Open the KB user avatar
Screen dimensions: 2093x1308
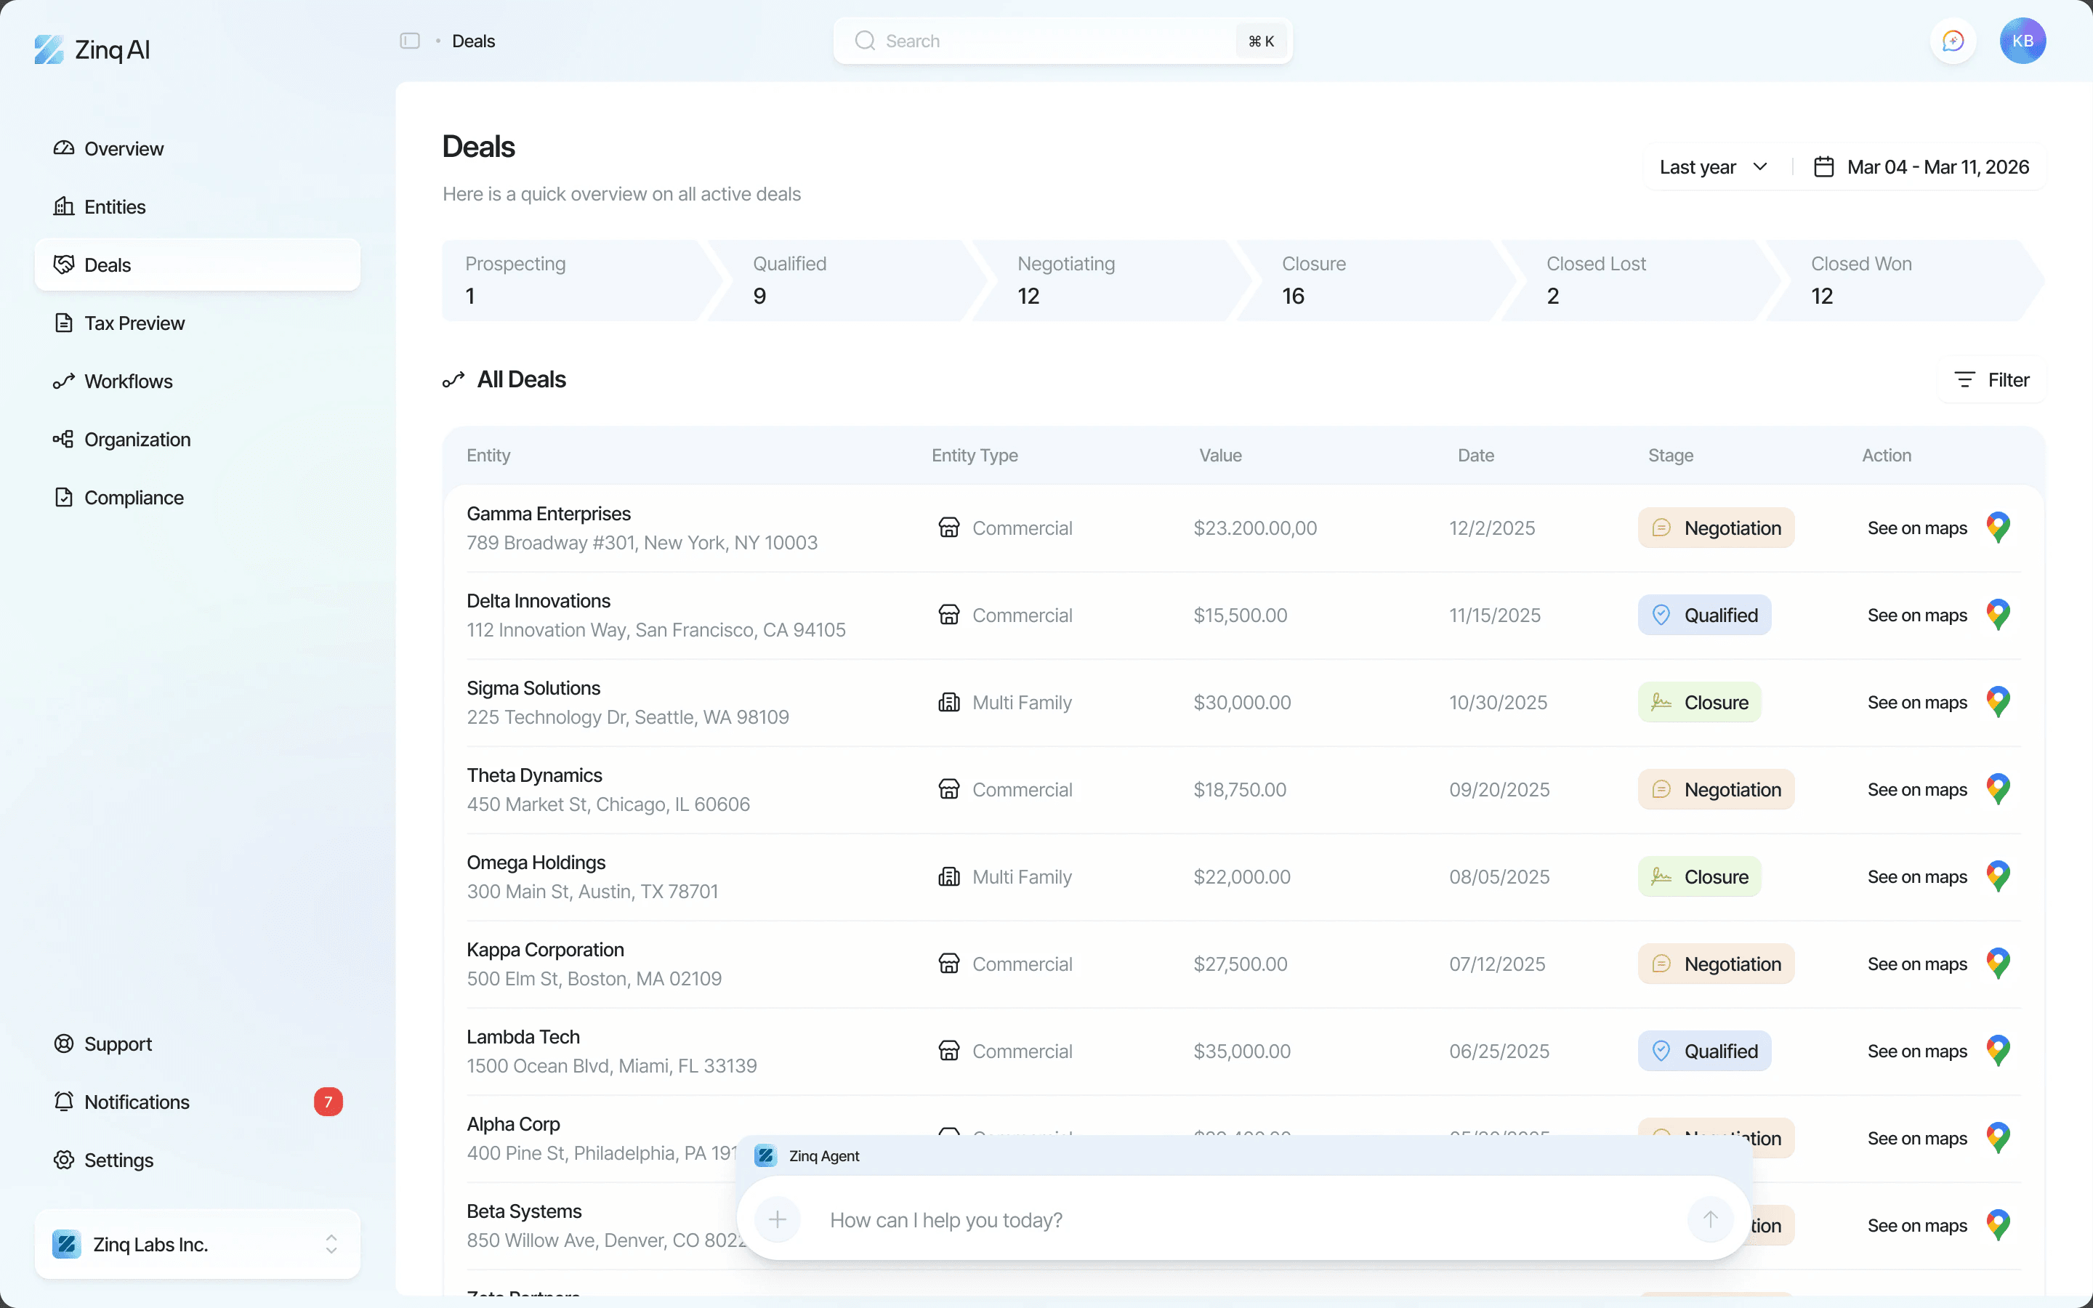[x=2022, y=41]
